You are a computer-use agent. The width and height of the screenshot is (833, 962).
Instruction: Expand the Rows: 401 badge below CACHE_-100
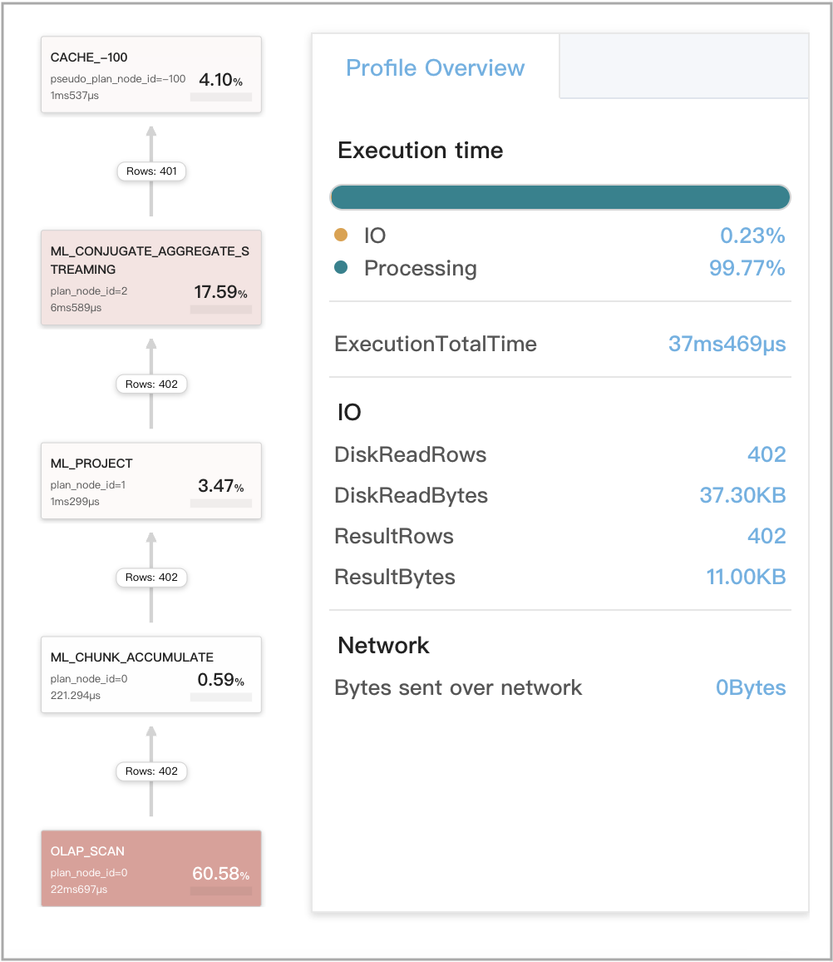150,171
